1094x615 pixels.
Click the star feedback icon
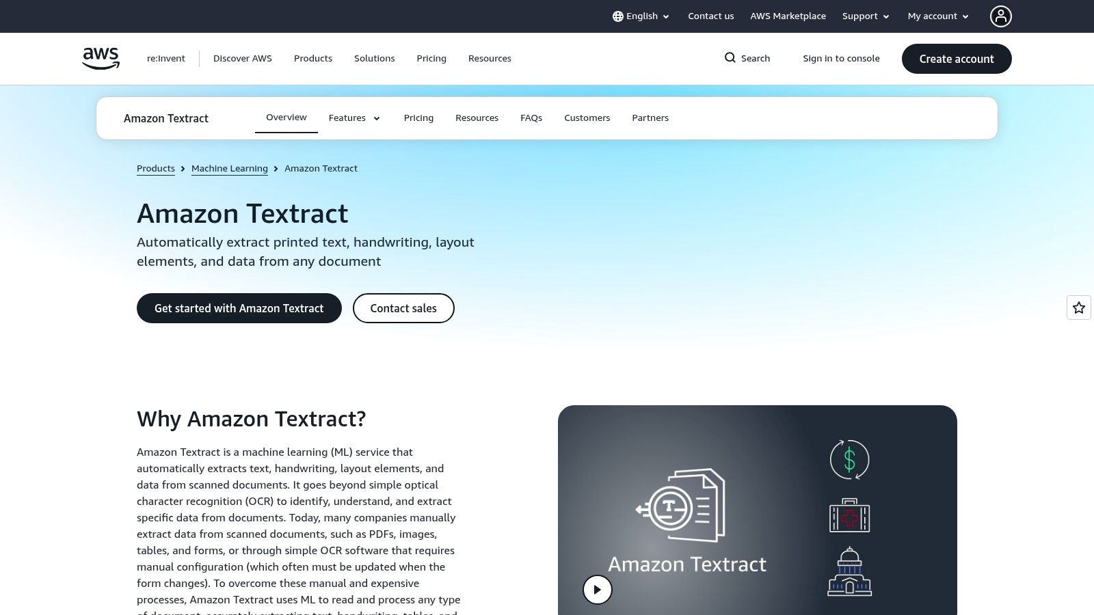coord(1079,307)
